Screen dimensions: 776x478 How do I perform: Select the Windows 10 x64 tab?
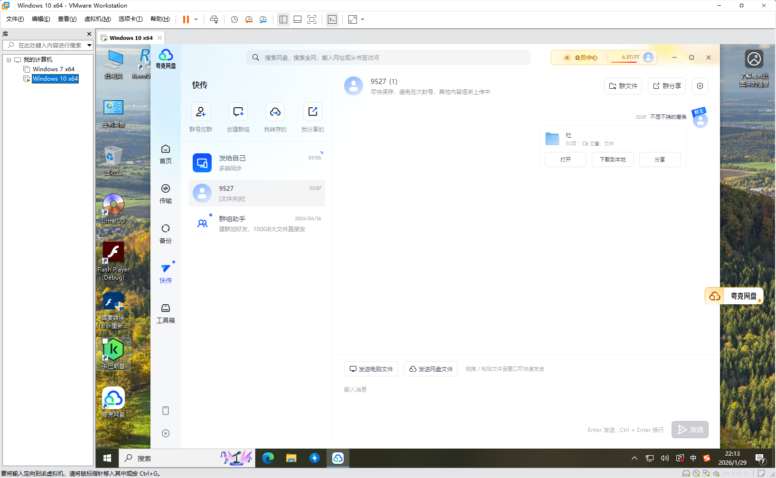pos(131,37)
